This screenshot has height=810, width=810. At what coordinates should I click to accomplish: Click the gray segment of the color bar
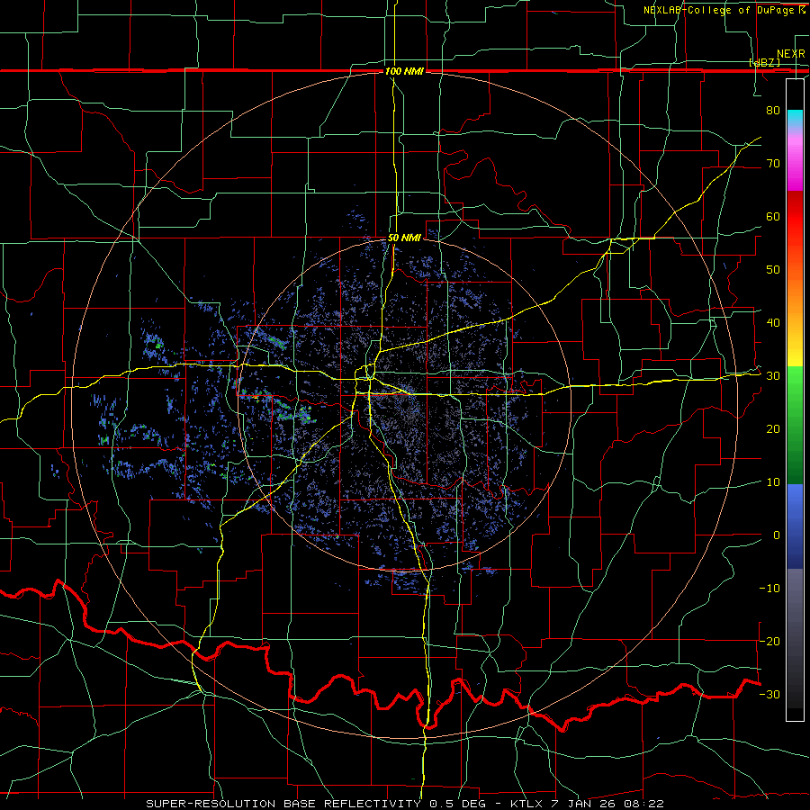click(x=795, y=638)
